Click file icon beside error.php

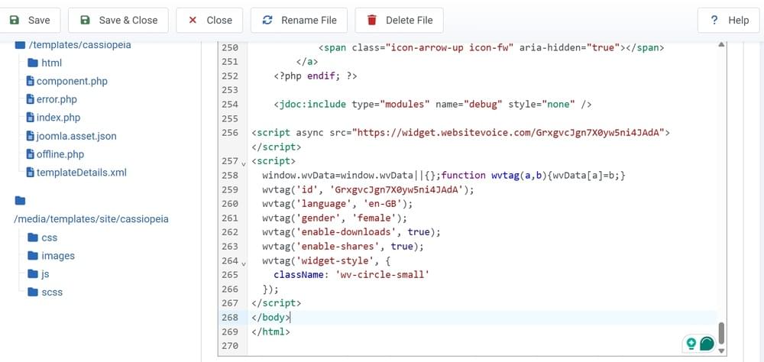click(x=31, y=99)
